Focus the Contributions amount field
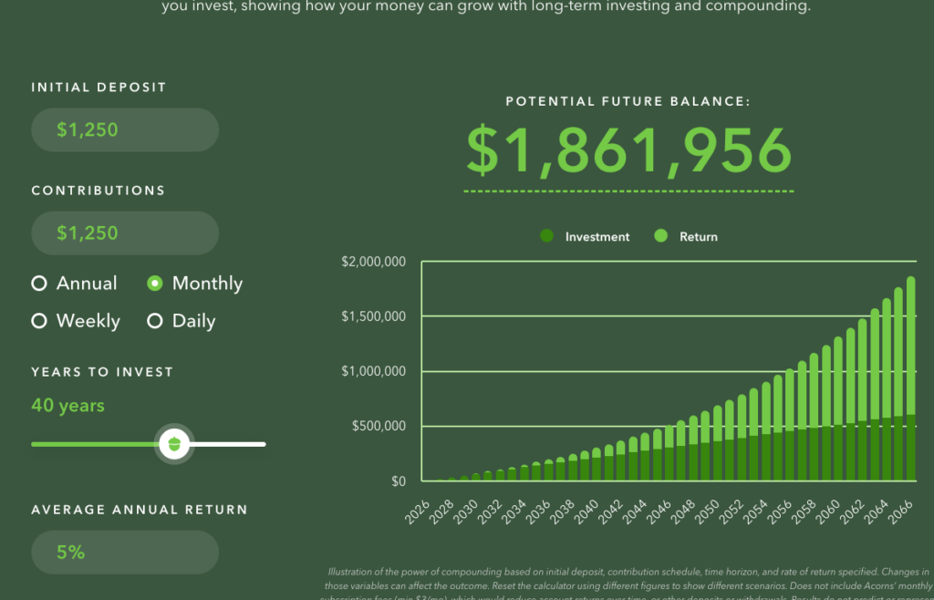934x600 pixels. [x=125, y=233]
